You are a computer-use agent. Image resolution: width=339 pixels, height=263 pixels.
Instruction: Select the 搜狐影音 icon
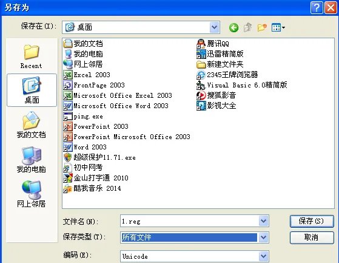tap(201, 95)
